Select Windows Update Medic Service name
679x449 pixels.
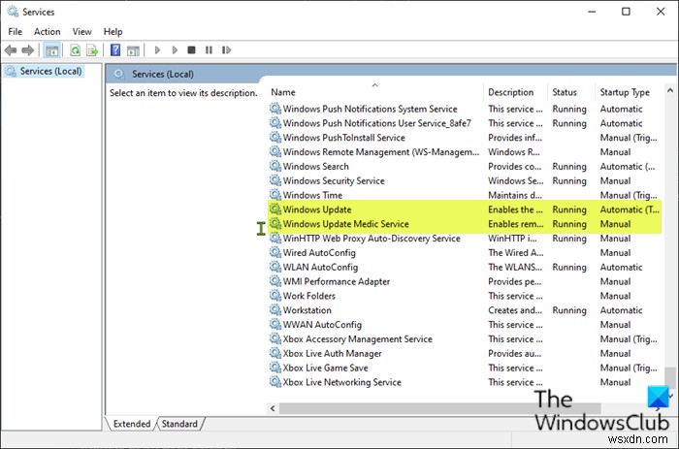click(346, 224)
